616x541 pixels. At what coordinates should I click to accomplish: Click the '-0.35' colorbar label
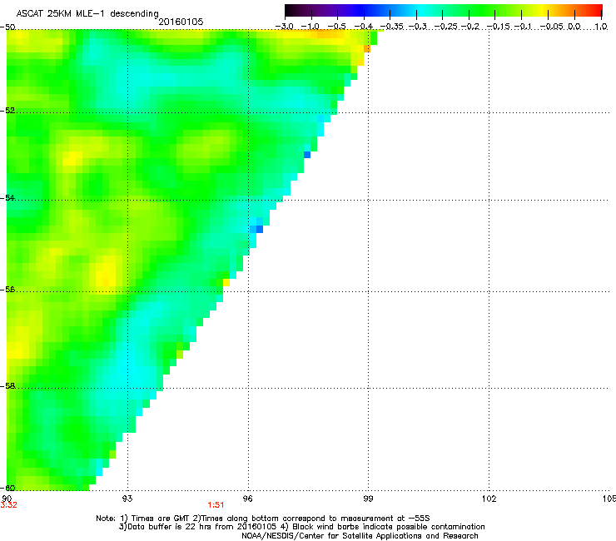pos(392,27)
